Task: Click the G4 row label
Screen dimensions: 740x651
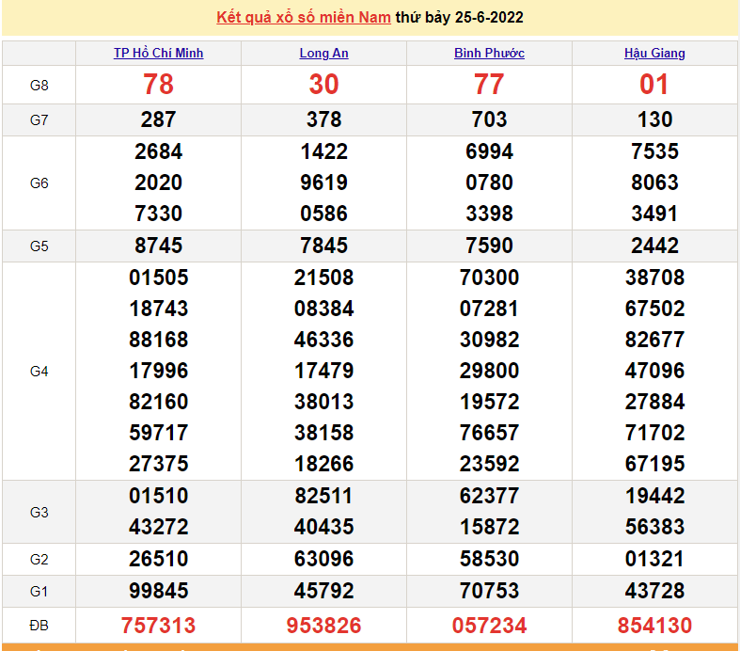Action: (39, 371)
